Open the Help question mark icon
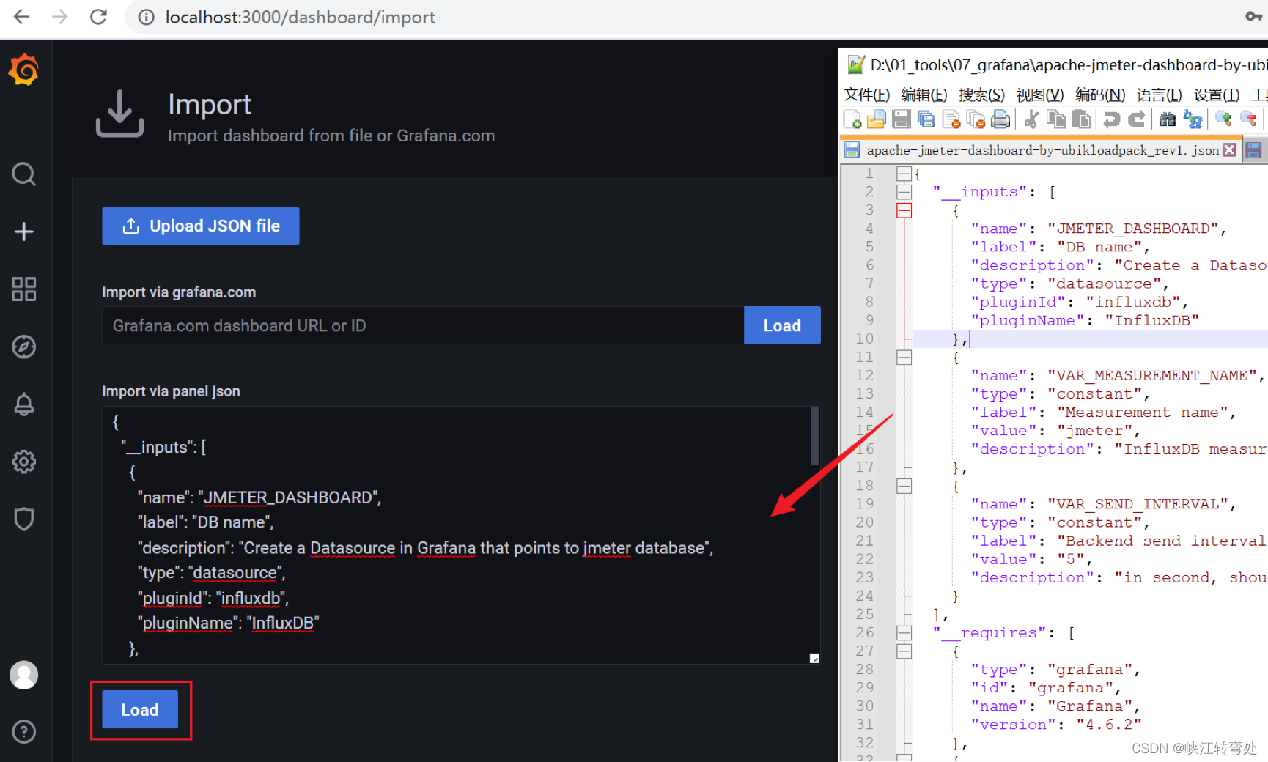Viewport: 1268px width, 762px height. (23, 731)
